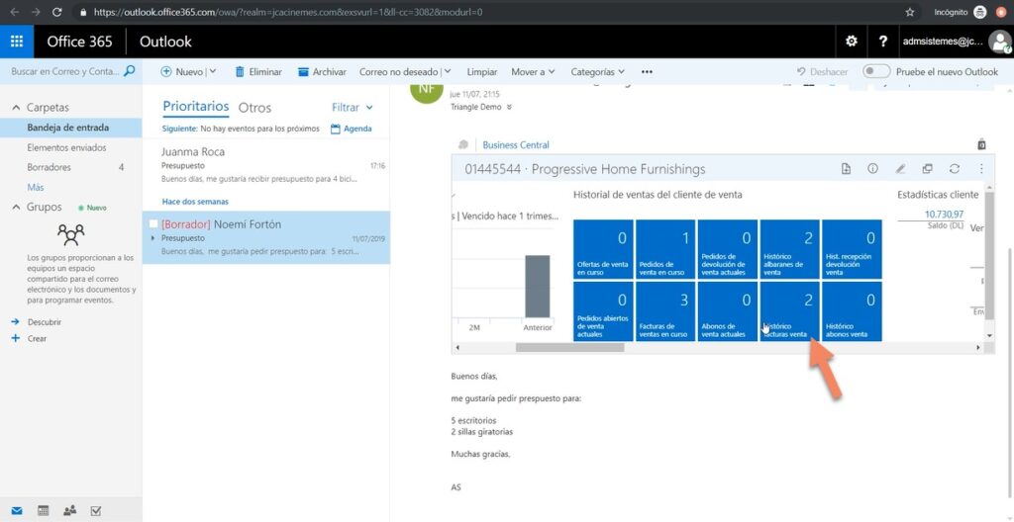Expand the Categorías dropdown in the toolbar

597,72
